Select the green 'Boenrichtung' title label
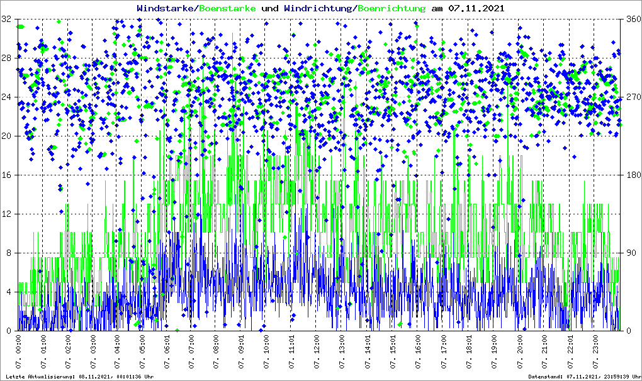 tap(392, 8)
